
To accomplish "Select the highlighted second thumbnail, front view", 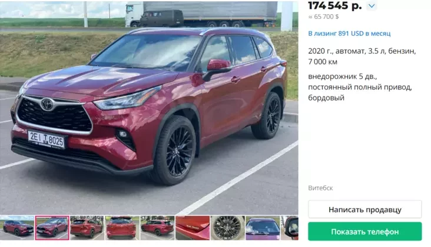I will (x=52, y=228).
